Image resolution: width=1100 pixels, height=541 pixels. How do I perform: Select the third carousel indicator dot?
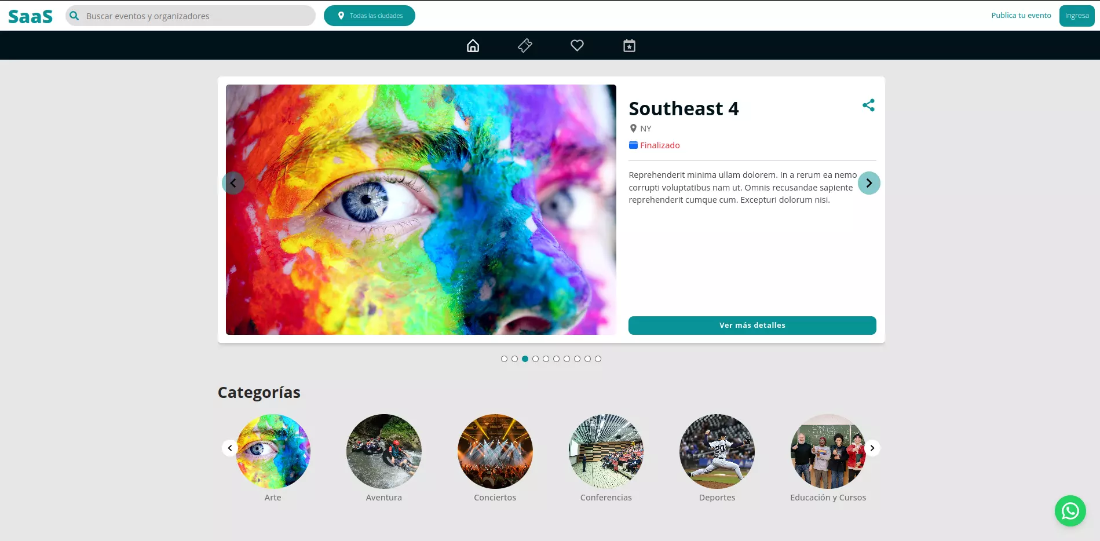[x=525, y=359]
